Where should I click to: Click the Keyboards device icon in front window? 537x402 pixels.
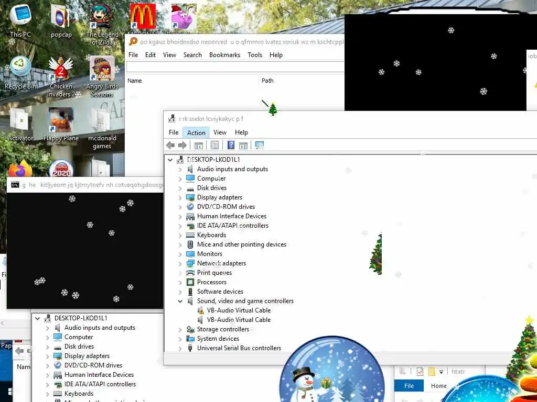(x=190, y=235)
